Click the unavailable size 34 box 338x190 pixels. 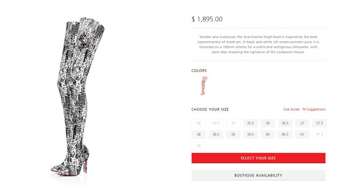(x=199, y=123)
